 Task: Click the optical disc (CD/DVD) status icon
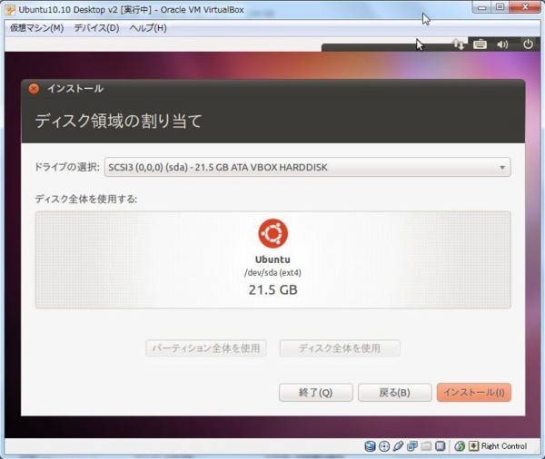[384, 446]
